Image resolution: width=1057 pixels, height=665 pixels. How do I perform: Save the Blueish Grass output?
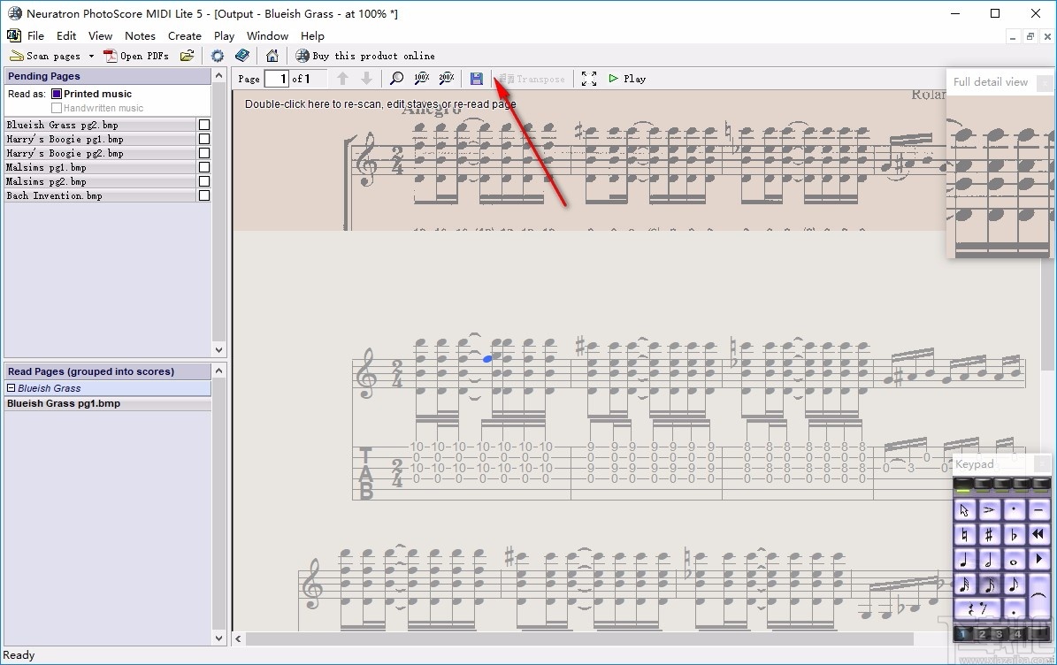pyautogui.click(x=477, y=78)
